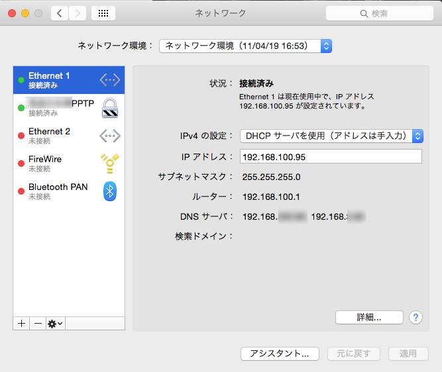Click the Ethernet 2 connection arrows icon
The width and height of the screenshot is (442, 372).
tap(110, 136)
